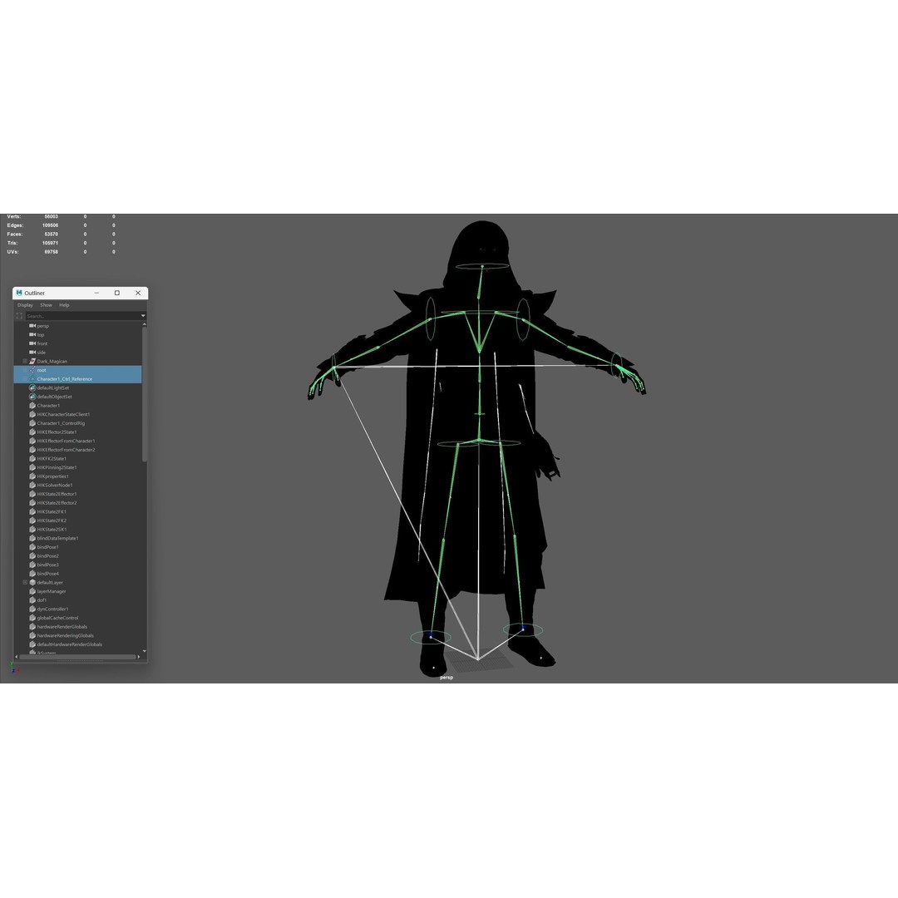Expand the root joint hierarchy
The height and width of the screenshot is (898, 898).
tap(25, 370)
